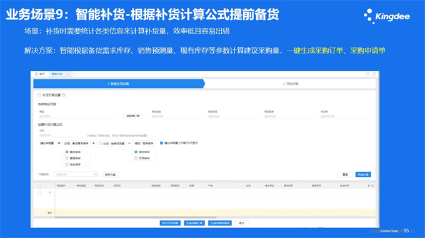Select the 智能补货 tab
Viewport: 425px width, 238px height.
57,74
